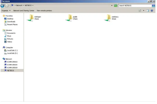Screen dimensions: 157x104
Task: Open the Documents library
Action: (11, 33)
